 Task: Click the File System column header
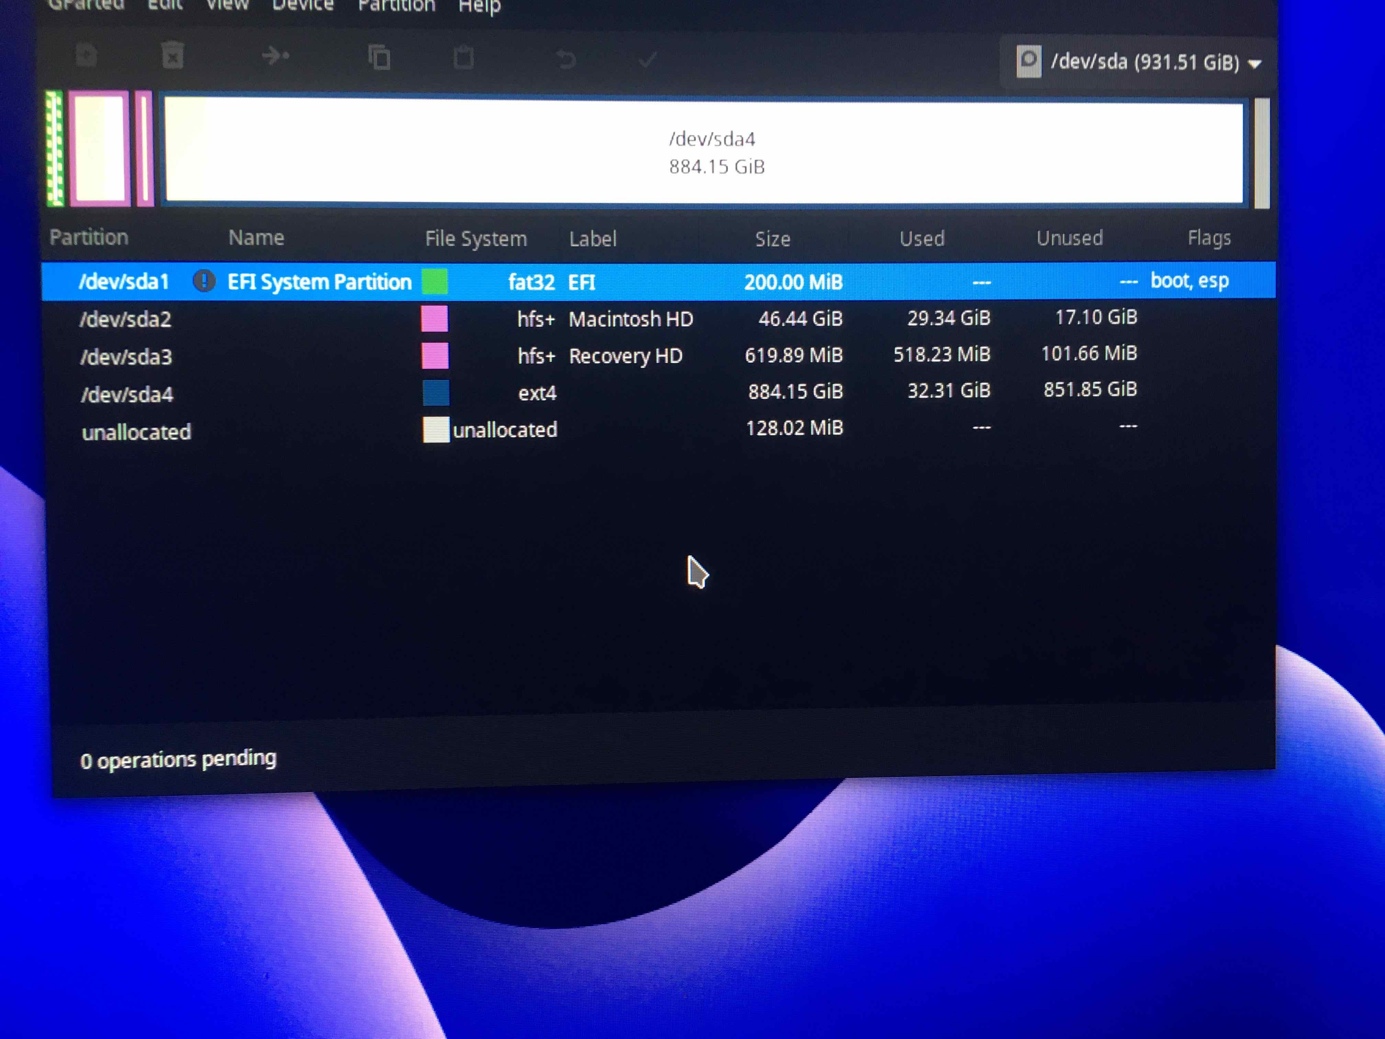click(x=476, y=238)
